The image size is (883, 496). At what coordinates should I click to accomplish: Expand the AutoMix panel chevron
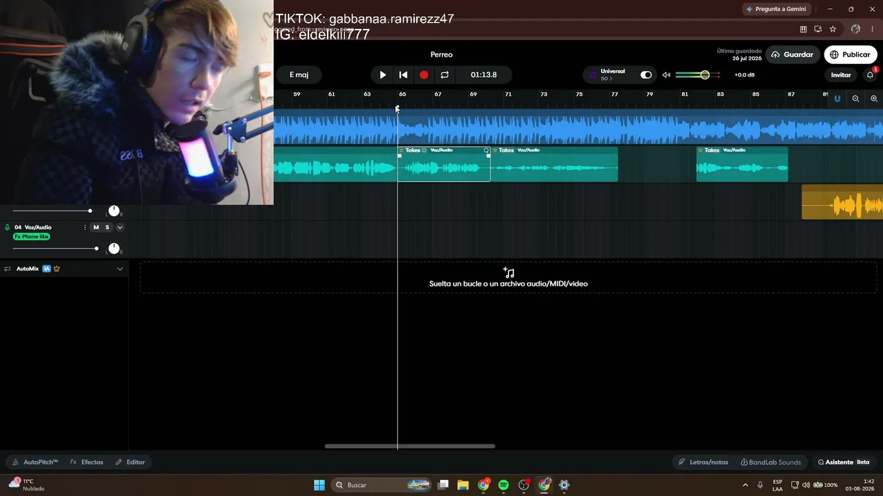point(119,269)
